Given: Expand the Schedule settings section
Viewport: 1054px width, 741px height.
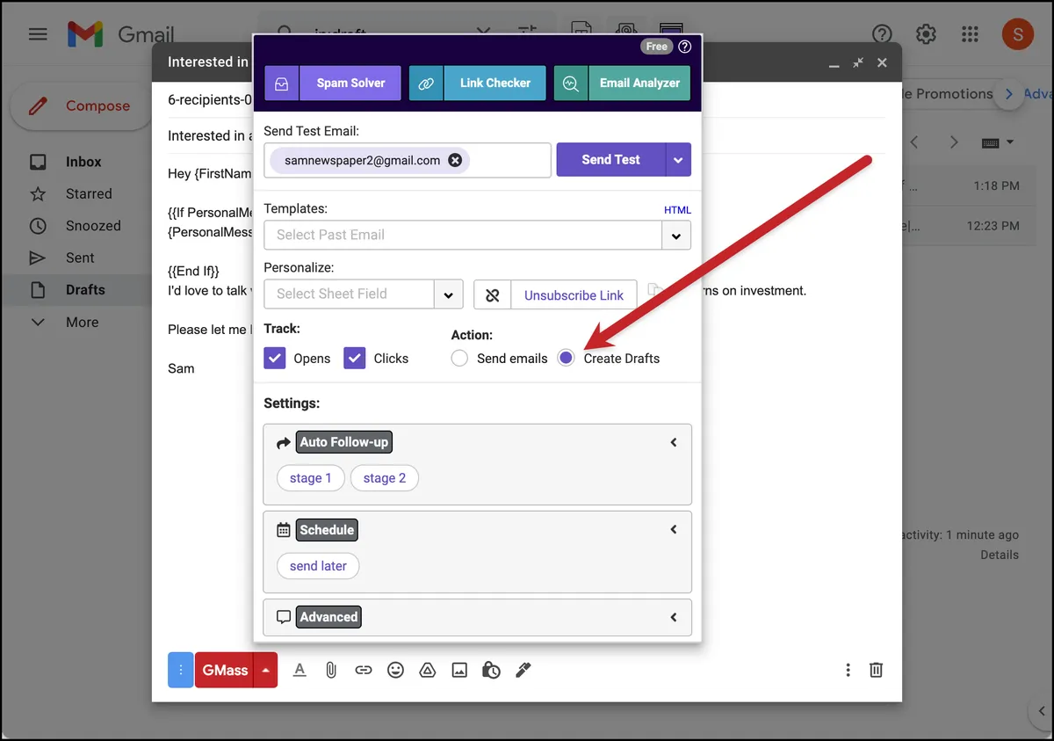Looking at the screenshot, I should (x=674, y=529).
